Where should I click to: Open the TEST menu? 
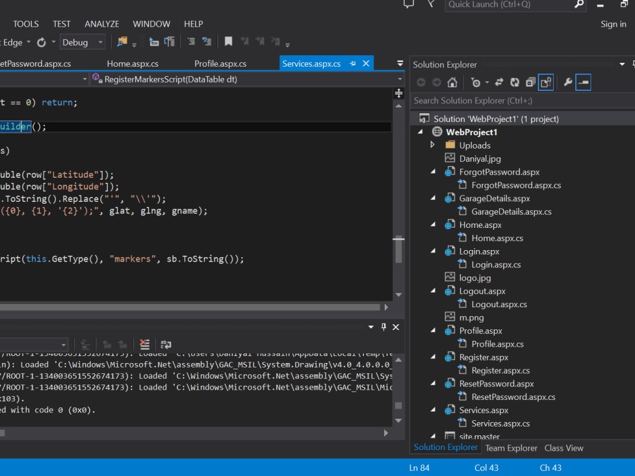(62, 24)
